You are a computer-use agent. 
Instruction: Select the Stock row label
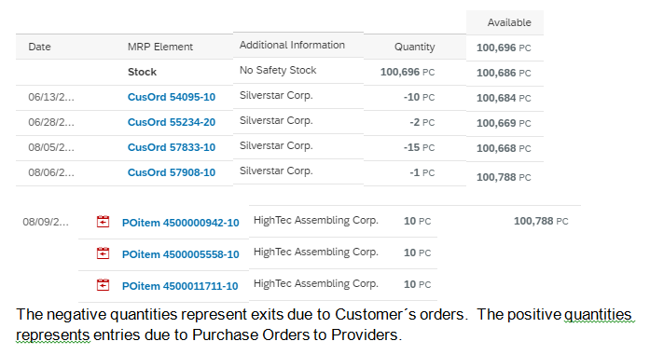[142, 72]
